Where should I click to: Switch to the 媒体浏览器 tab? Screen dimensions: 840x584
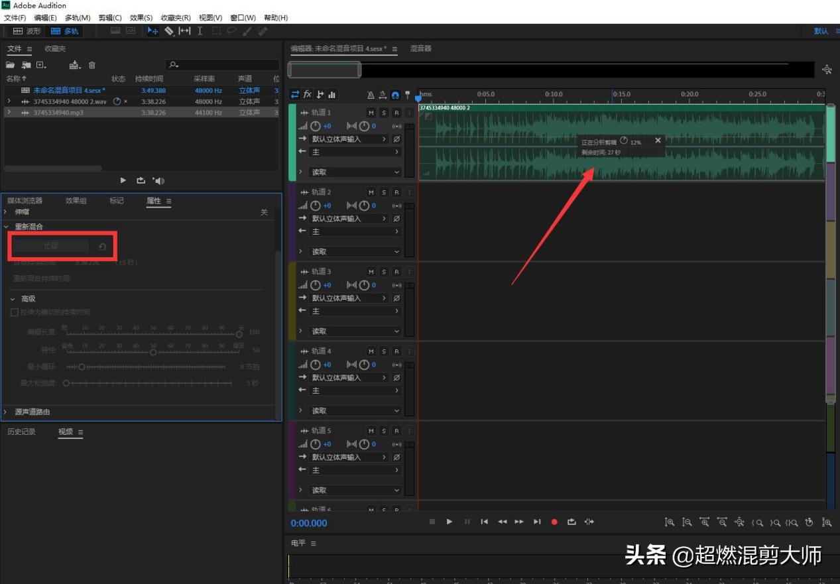coord(25,200)
